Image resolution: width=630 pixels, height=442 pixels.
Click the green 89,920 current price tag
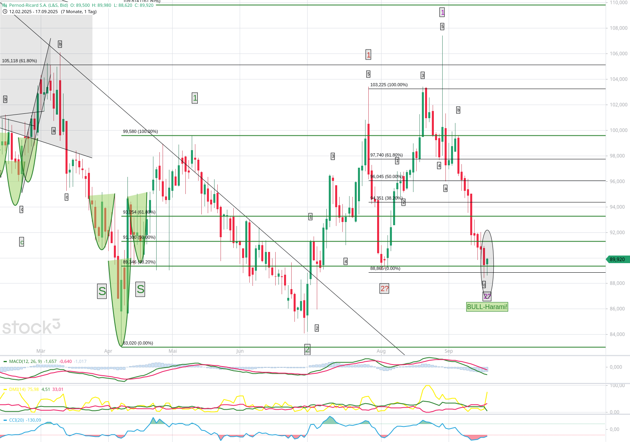(617, 260)
